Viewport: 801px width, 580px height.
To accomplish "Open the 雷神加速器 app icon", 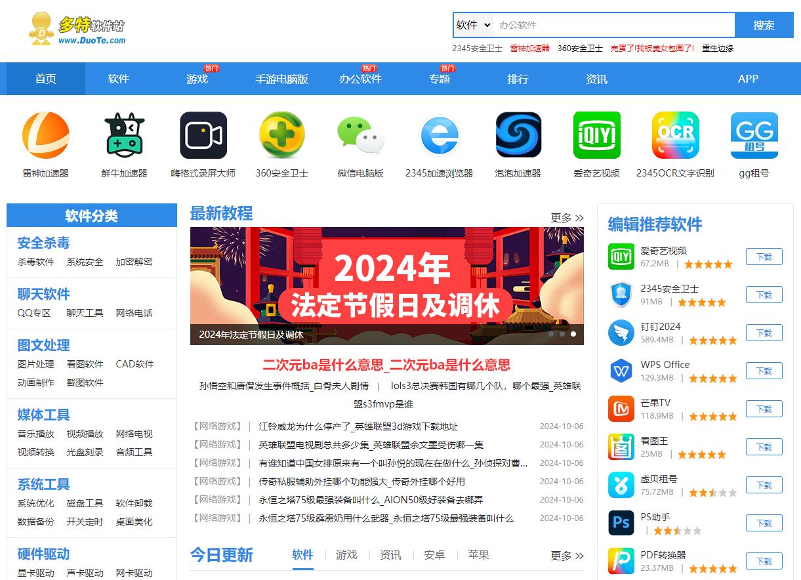I will [46, 135].
